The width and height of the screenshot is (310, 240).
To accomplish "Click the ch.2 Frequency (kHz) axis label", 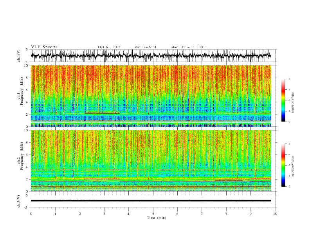I will pos(21,156).
